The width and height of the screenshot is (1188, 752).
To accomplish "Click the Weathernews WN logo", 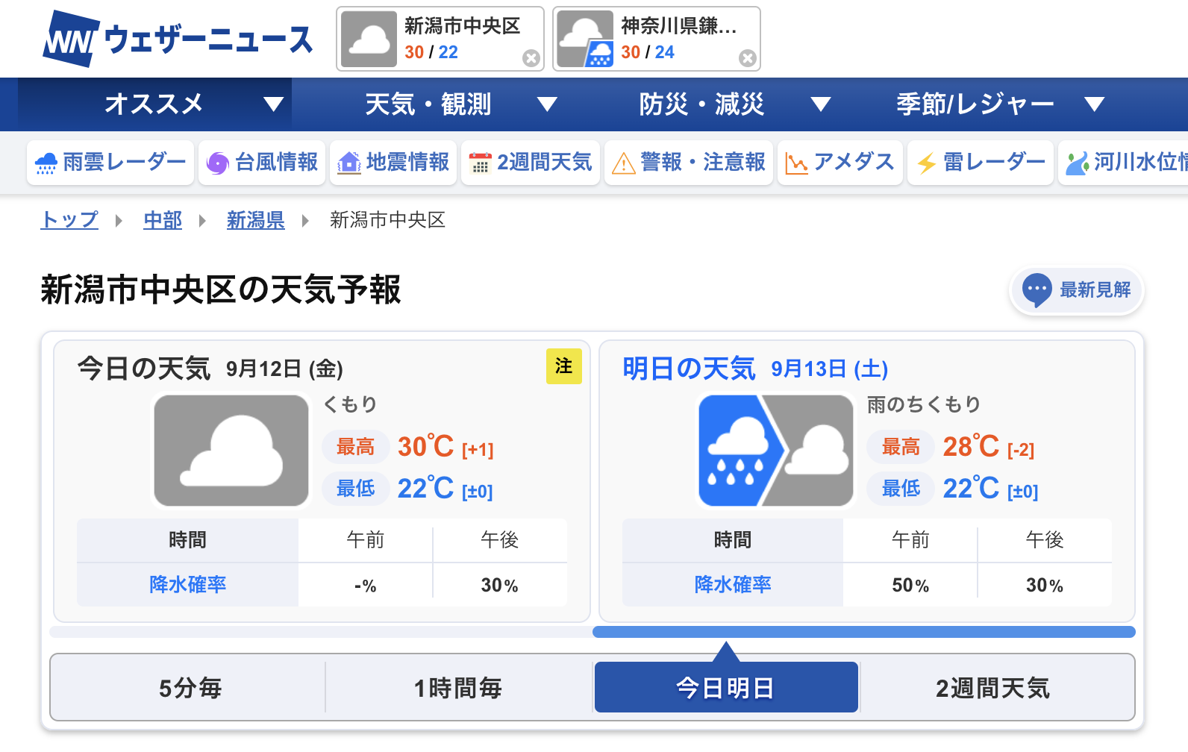I will [x=71, y=40].
